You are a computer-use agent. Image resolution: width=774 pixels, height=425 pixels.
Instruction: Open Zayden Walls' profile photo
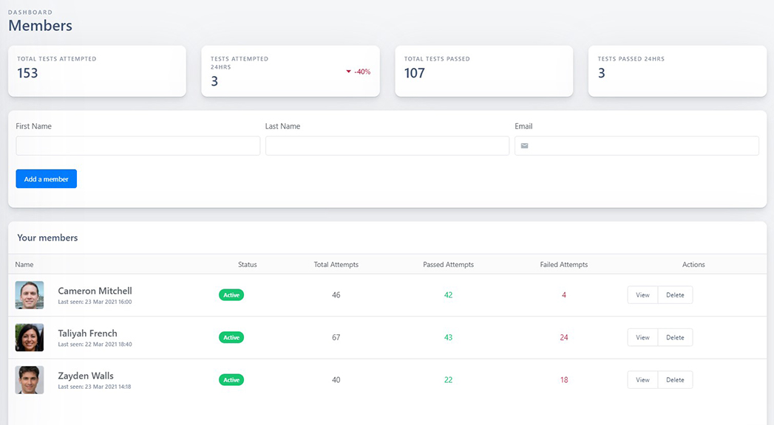pos(30,380)
